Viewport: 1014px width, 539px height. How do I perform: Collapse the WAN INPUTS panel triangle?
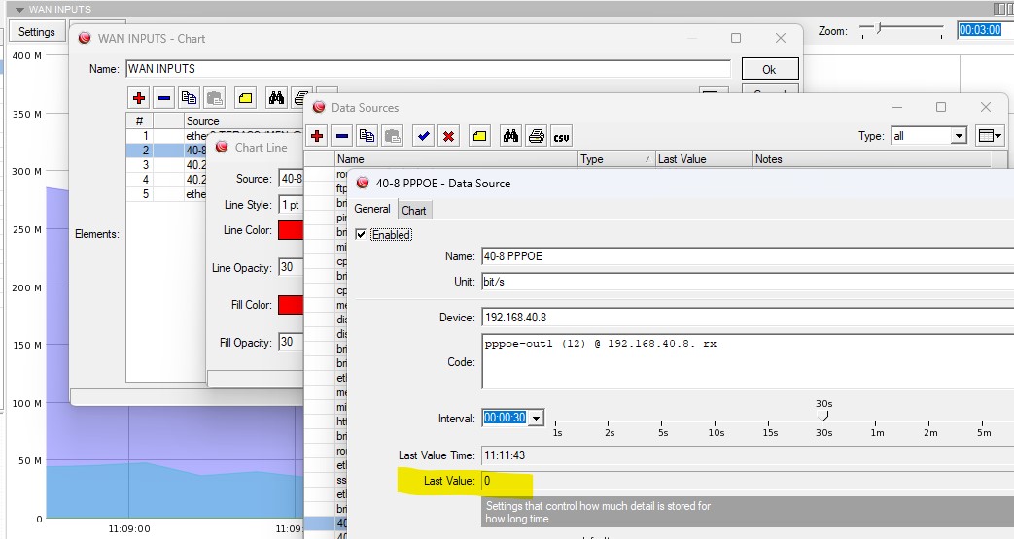point(19,10)
